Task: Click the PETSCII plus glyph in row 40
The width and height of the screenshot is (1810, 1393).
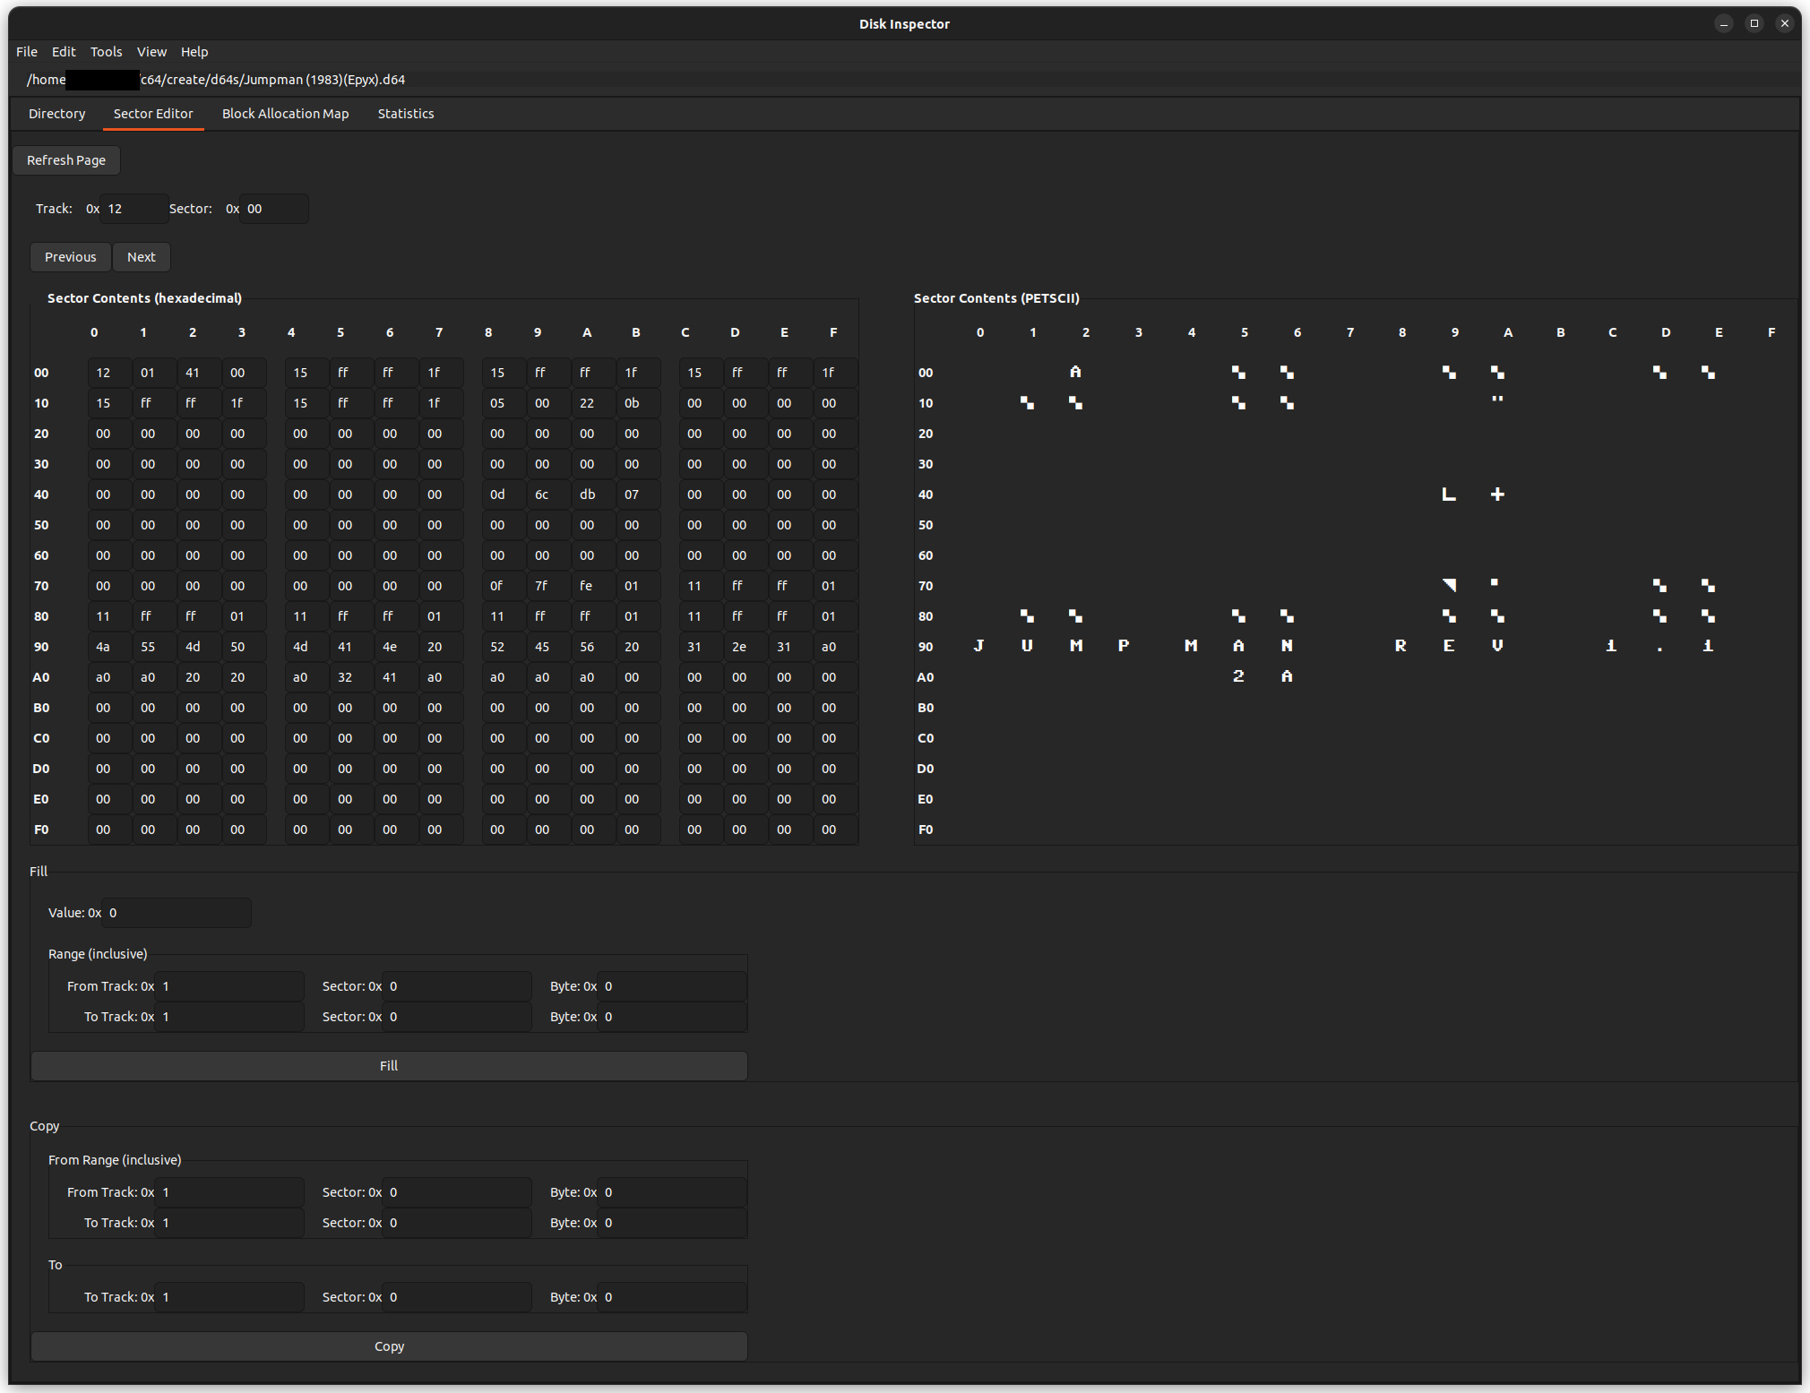Action: click(x=1497, y=494)
